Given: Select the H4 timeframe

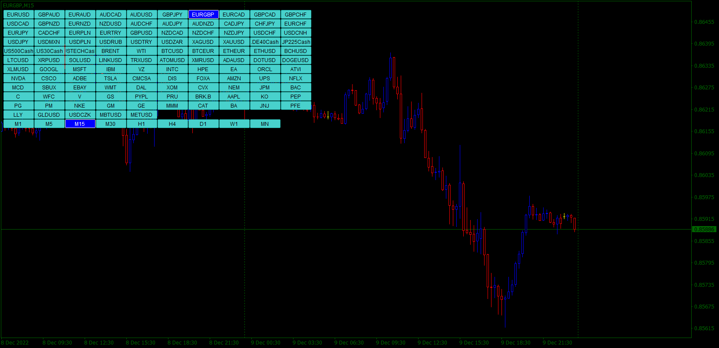Looking at the screenshot, I should click(172, 124).
